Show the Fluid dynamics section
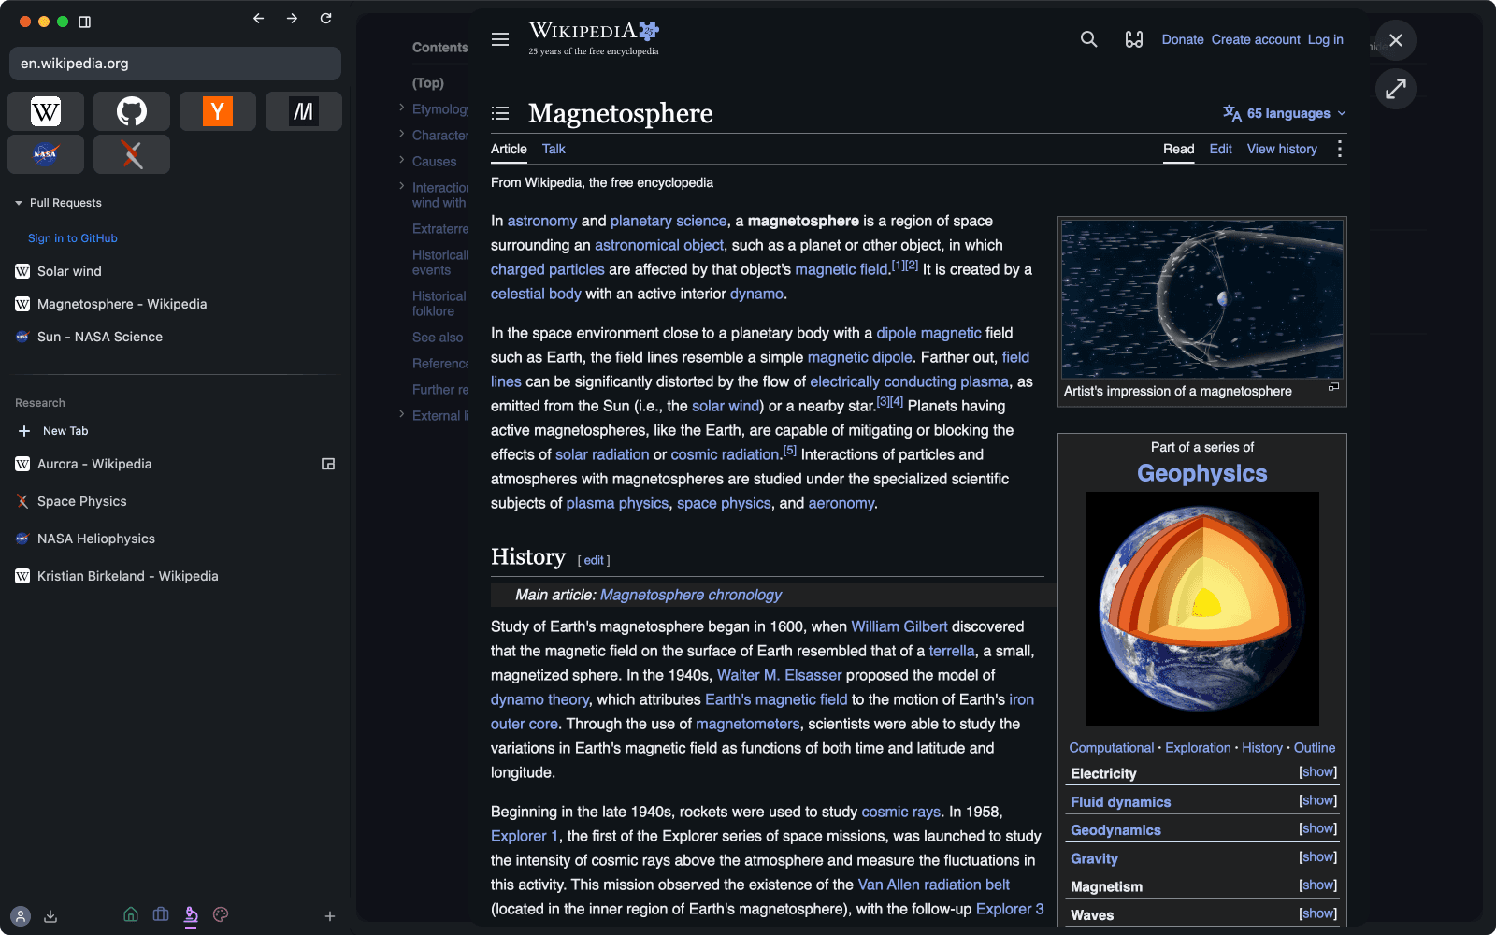 [x=1318, y=800]
